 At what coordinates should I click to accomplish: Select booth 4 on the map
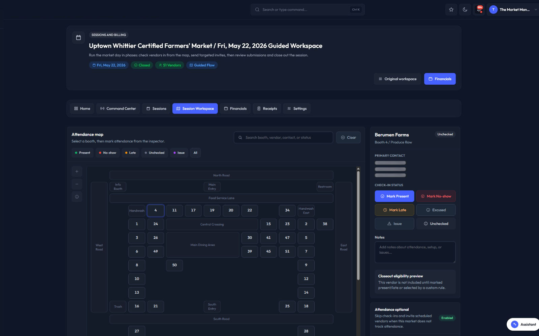point(156,210)
